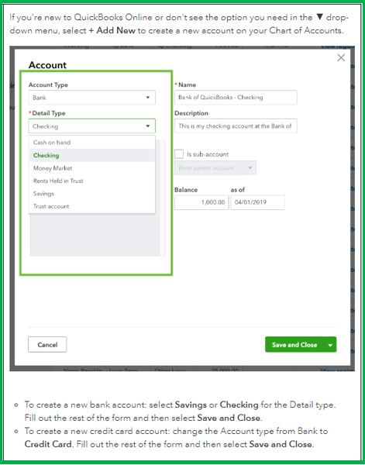
Task: Select Savings detail type
Action: coord(92,194)
